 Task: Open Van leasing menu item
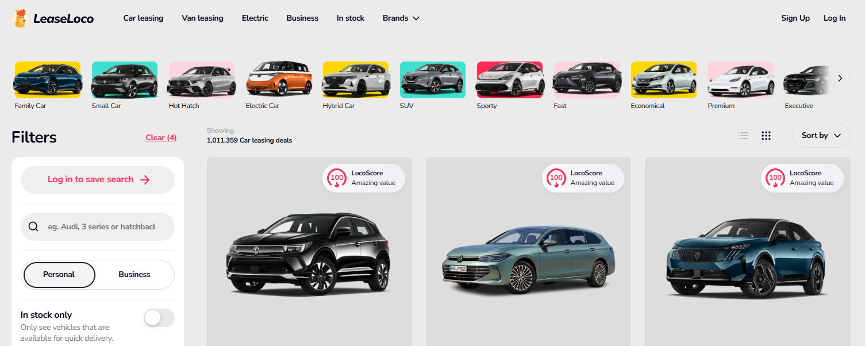pos(202,18)
